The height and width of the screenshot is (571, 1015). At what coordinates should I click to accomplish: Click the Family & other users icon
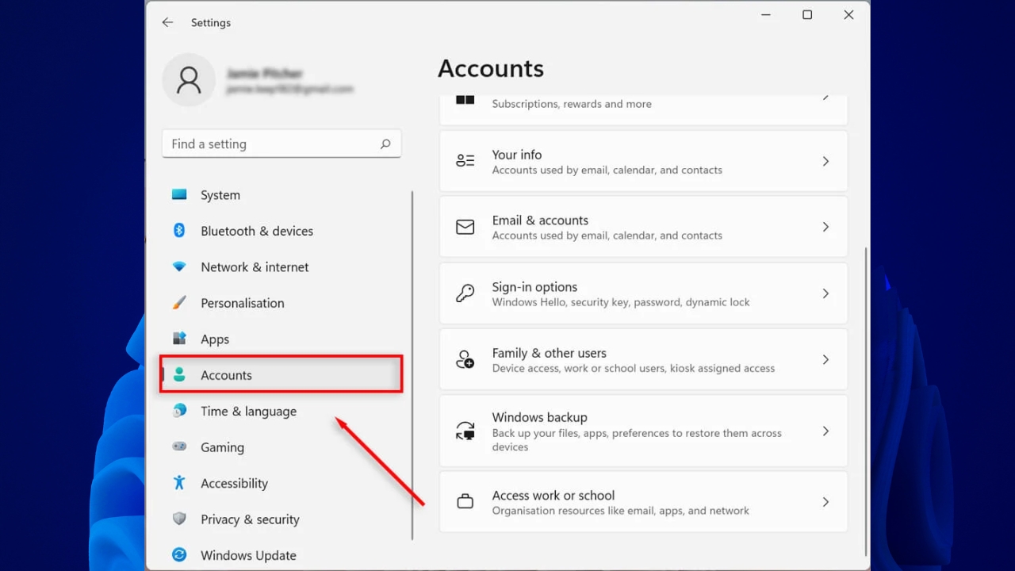pyautogui.click(x=465, y=360)
